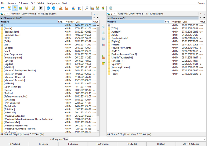This screenshot has width=207, height=146.
Task: Click the edit file icon in middle bar
Action: [x=103, y=33]
